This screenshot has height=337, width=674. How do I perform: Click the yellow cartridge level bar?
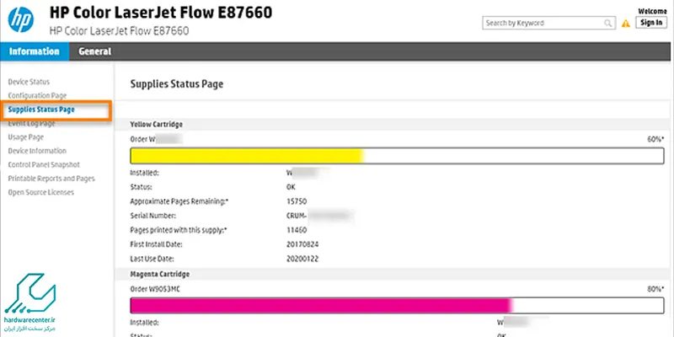(x=397, y=156)
